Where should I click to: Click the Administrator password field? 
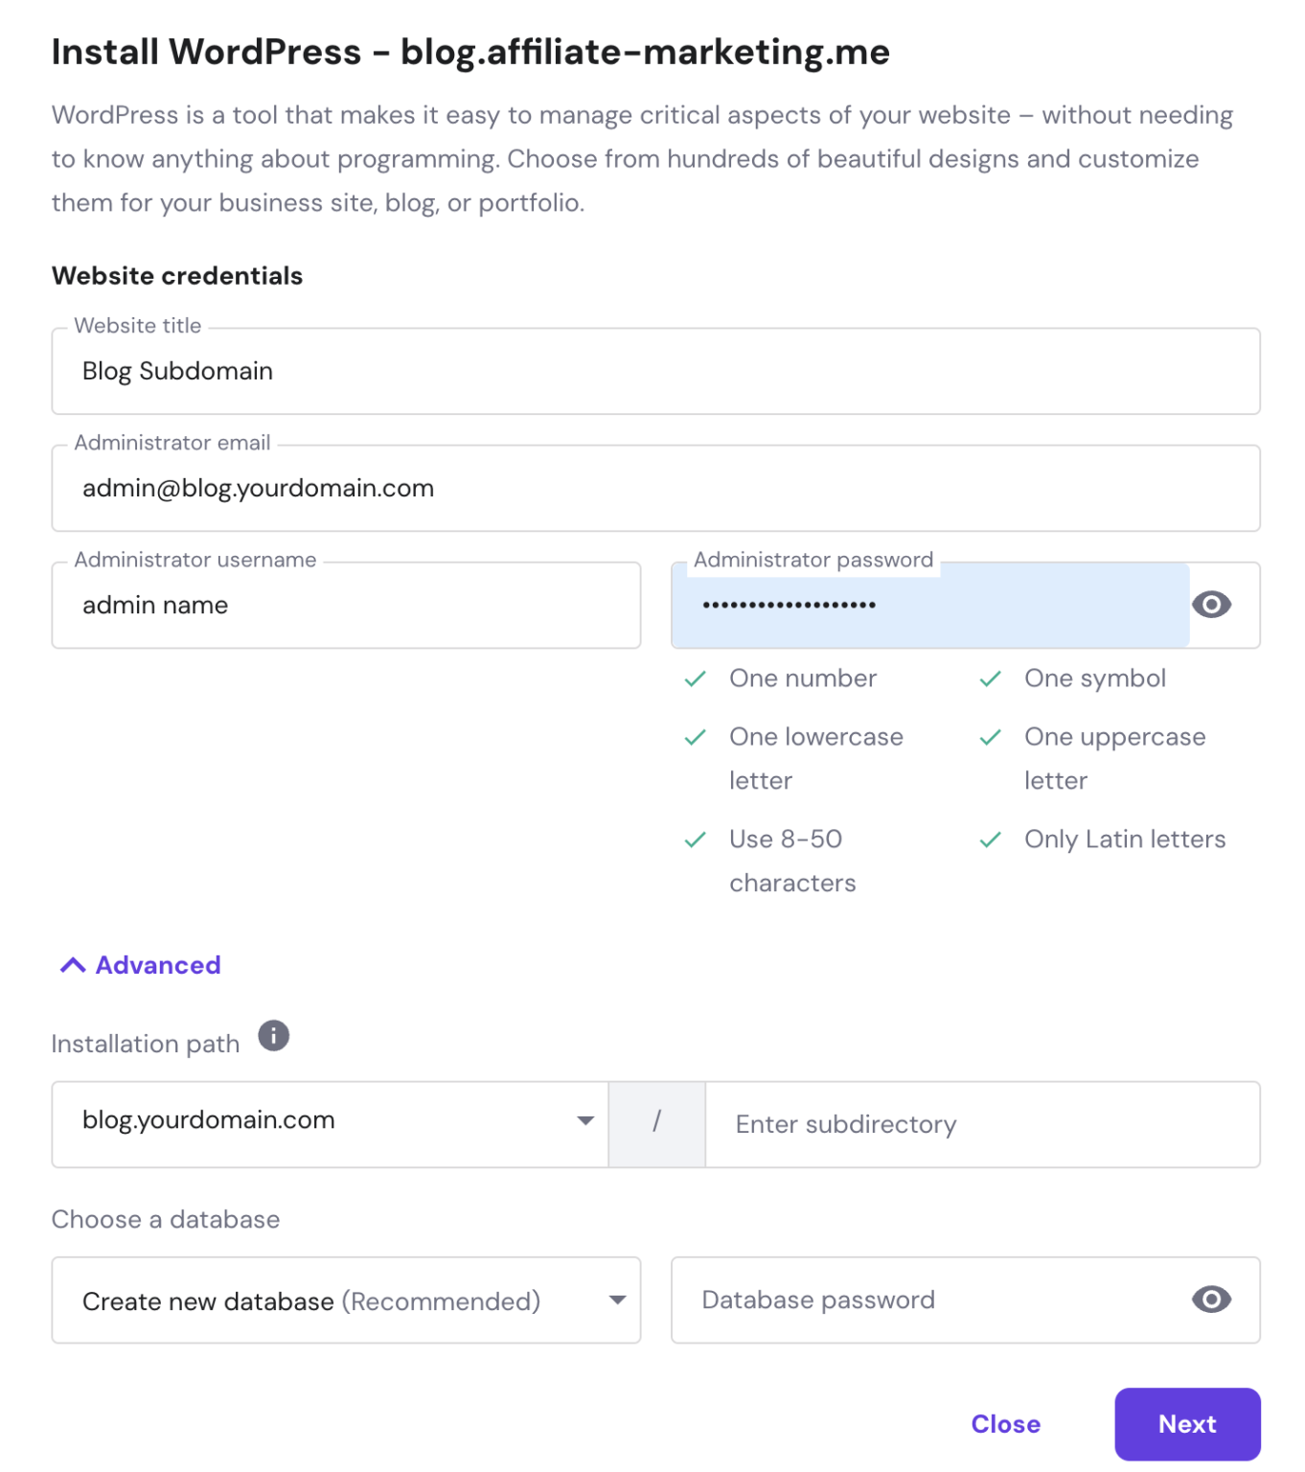(x=929, y=606)
